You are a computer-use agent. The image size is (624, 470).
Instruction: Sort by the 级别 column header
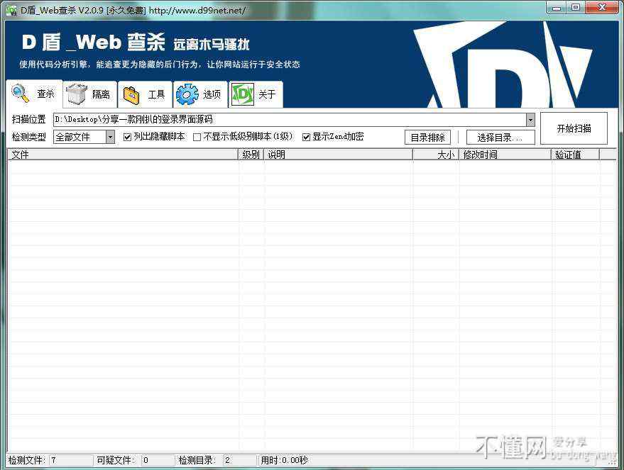point(251,155)
